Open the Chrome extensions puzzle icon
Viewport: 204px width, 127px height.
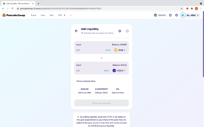click(192, 8)
